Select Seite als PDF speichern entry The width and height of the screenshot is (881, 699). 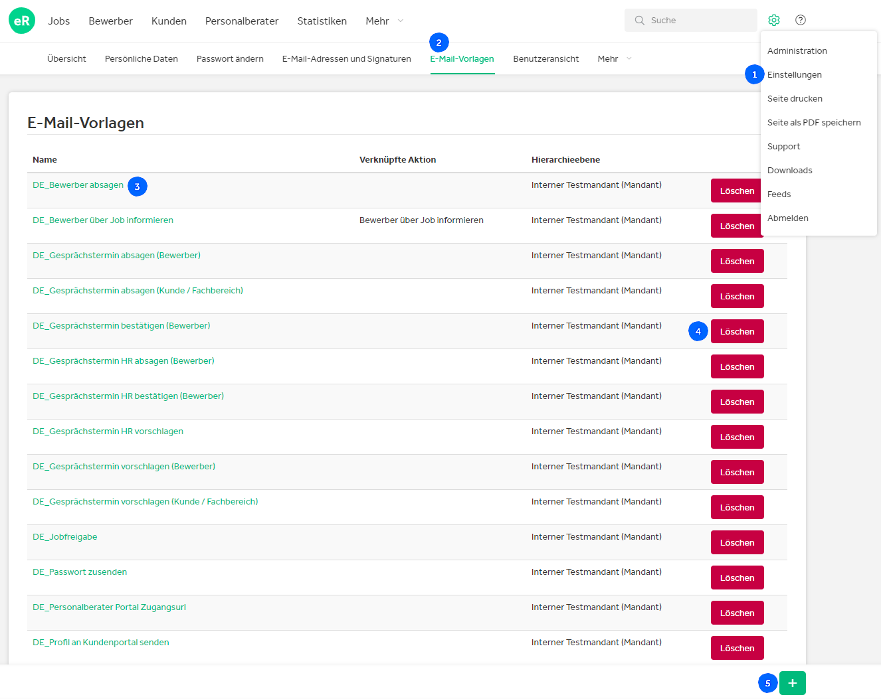pos(814,123)
